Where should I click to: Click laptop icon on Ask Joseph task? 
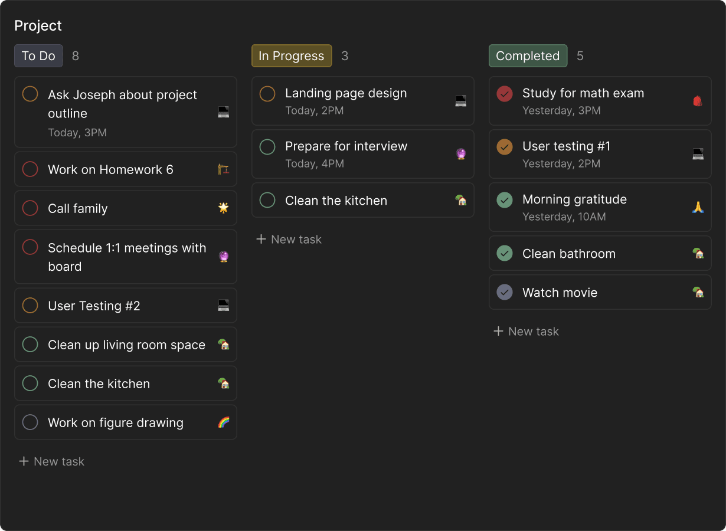(x=223, y=112)
